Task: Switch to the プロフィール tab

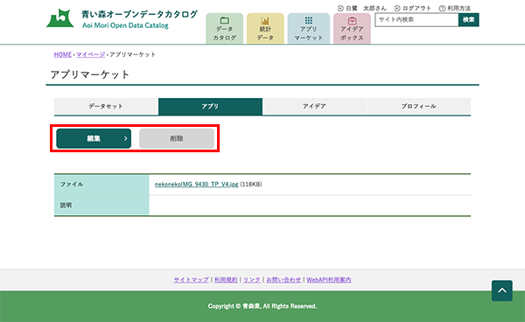Action: 418,107
